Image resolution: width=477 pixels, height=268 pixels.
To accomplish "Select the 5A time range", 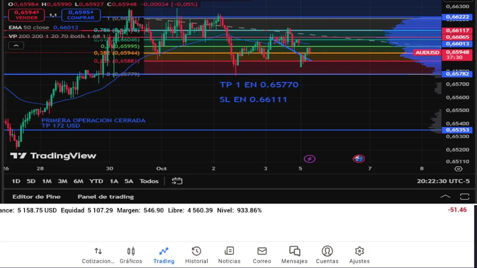I will (129, 181).
